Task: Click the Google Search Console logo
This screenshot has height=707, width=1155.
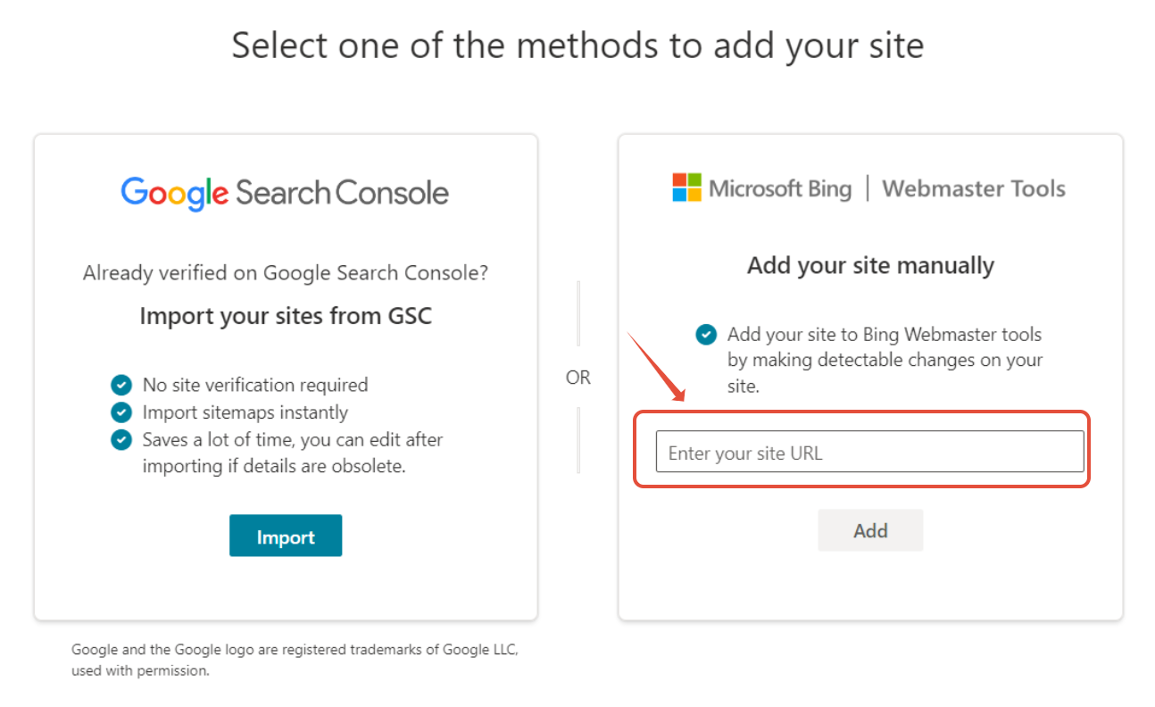Action: pos(285,192)
